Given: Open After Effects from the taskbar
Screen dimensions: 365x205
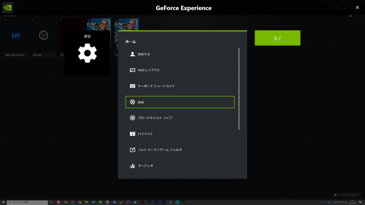Looking at the screenshot, I should click(157, 202).
